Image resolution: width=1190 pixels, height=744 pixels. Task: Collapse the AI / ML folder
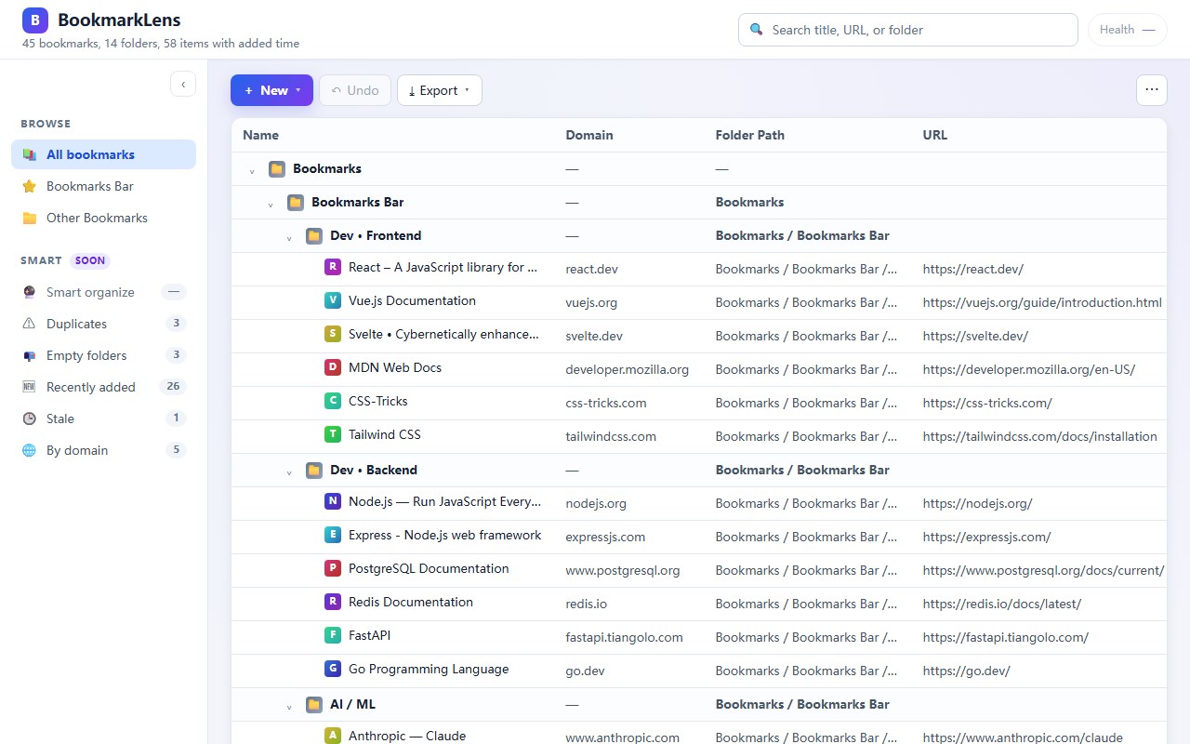(289, 707)
